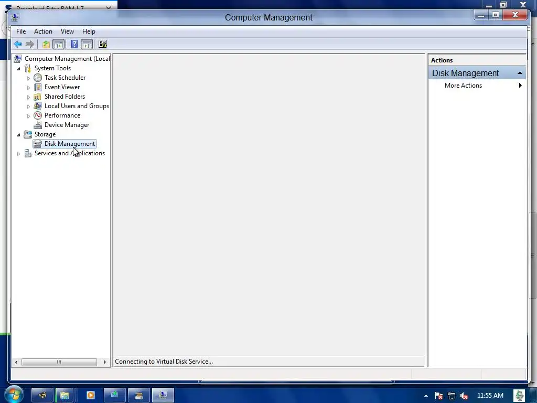Click the Computer Management taskbar button
This screenshot has height=403, width=537.
163,396
